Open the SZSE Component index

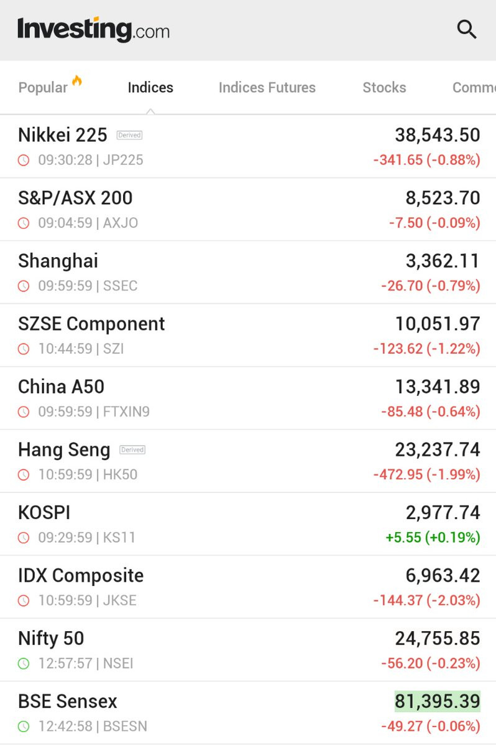pos(248,336)
